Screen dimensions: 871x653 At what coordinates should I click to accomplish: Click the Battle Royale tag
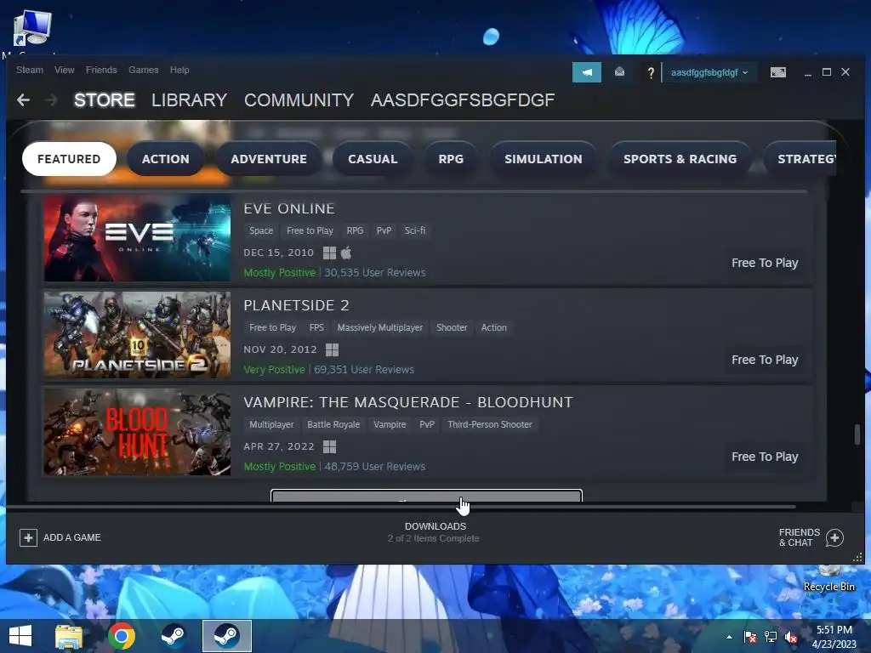click(333, 424)
